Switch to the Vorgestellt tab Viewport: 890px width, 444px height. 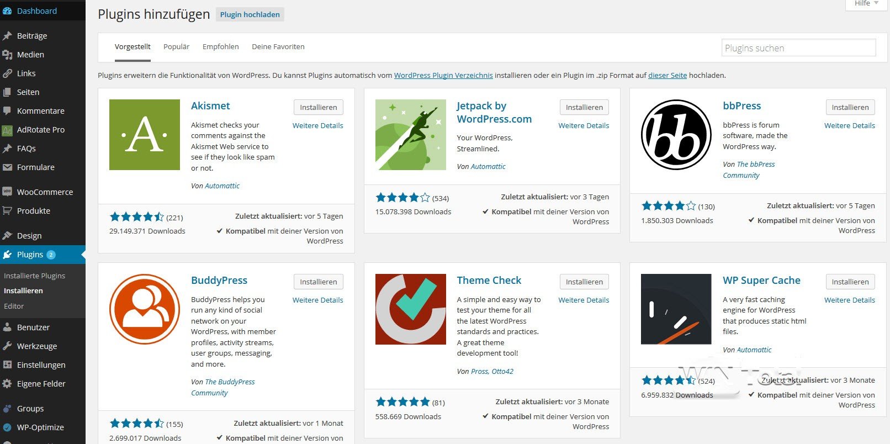coord(133,47)
